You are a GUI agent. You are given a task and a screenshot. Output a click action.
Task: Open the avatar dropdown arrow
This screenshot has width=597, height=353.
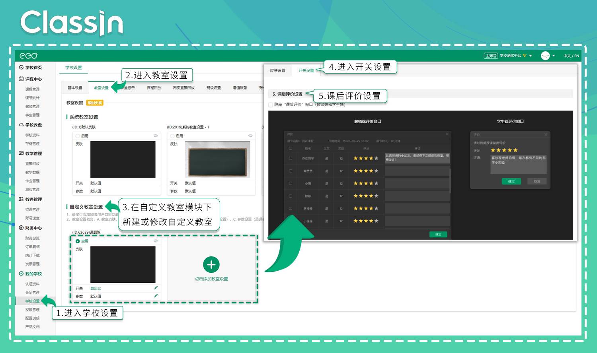pos(553,56)
